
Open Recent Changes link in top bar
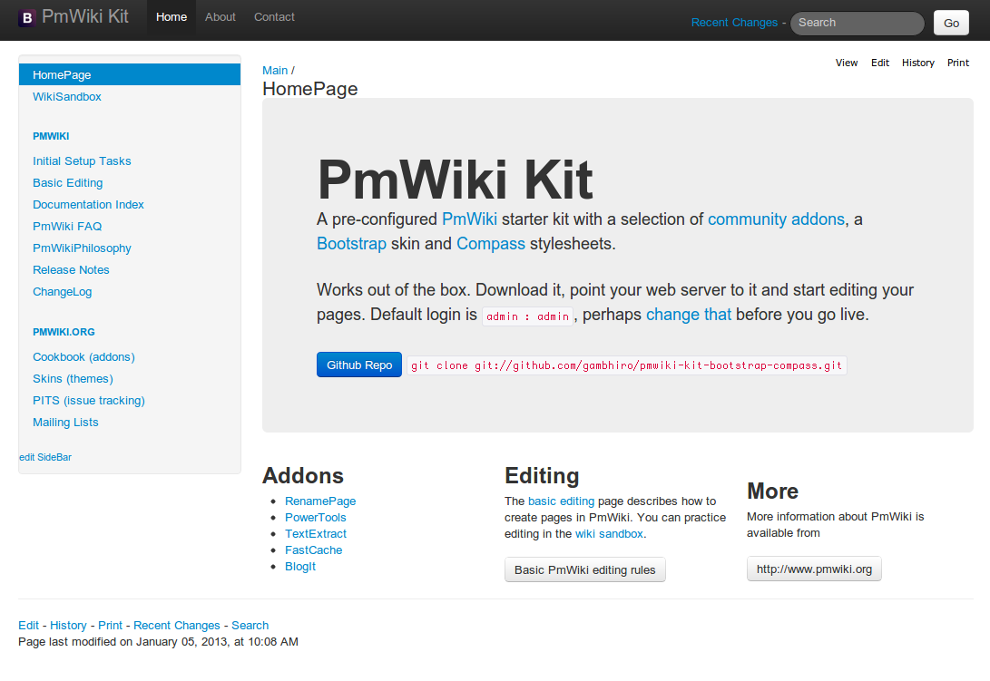click(x=734, y=22)
